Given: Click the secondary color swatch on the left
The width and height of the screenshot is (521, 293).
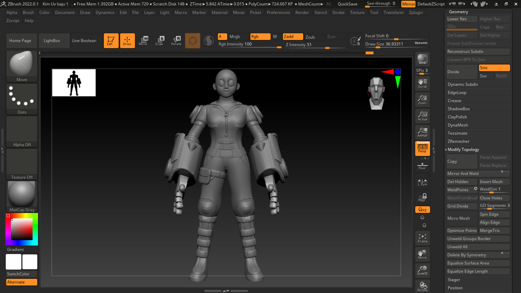Looking at the screenshot, I should click(14, 262).
